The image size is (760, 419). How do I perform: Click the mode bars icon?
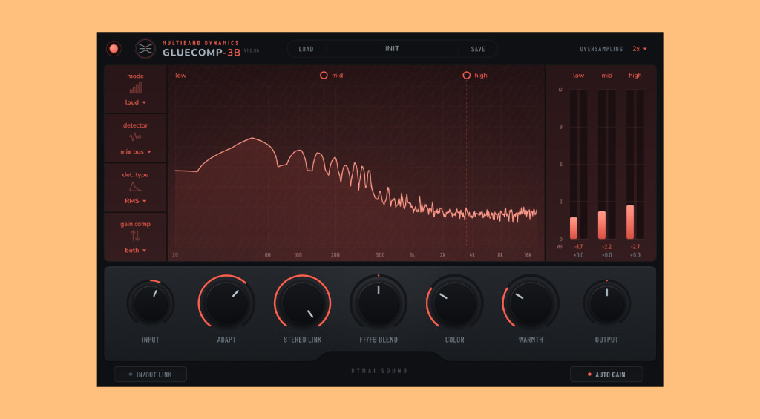pos(136,88)
